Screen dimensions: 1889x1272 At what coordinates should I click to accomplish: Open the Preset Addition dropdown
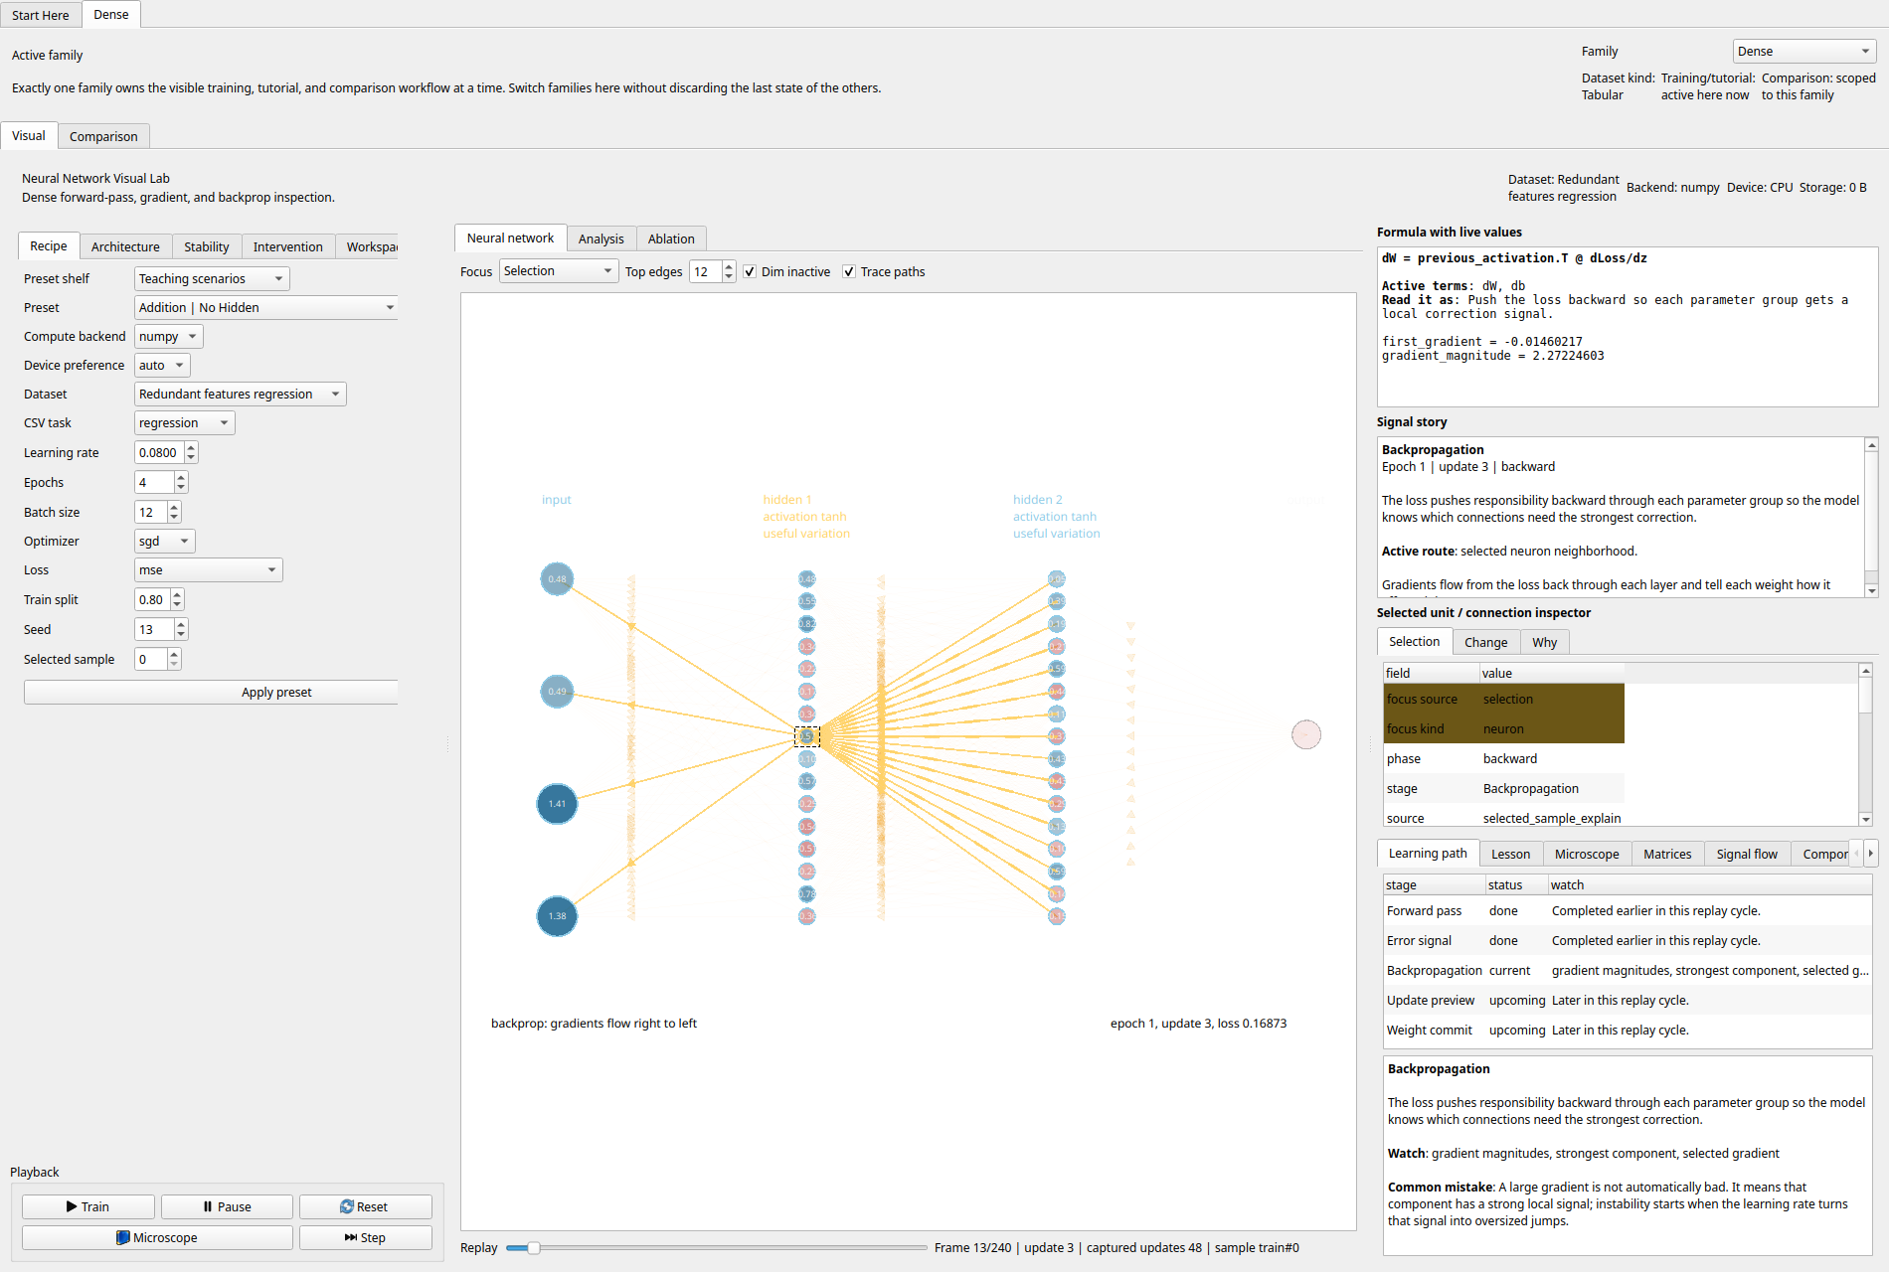pos(265,307)
